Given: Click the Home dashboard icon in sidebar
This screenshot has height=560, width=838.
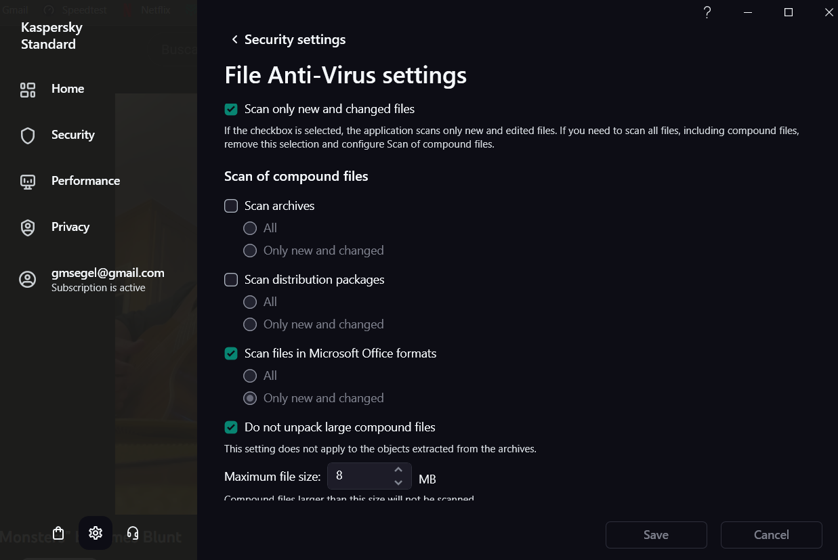Looking at the screenshot, I should click(28, 90).
